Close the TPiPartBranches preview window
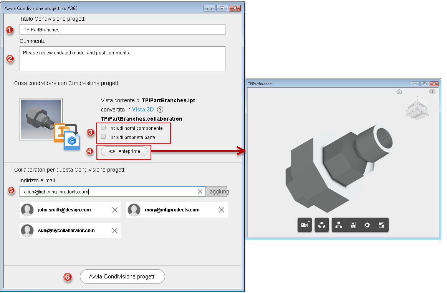Screen dimensions: 447x293 point(434,83)
